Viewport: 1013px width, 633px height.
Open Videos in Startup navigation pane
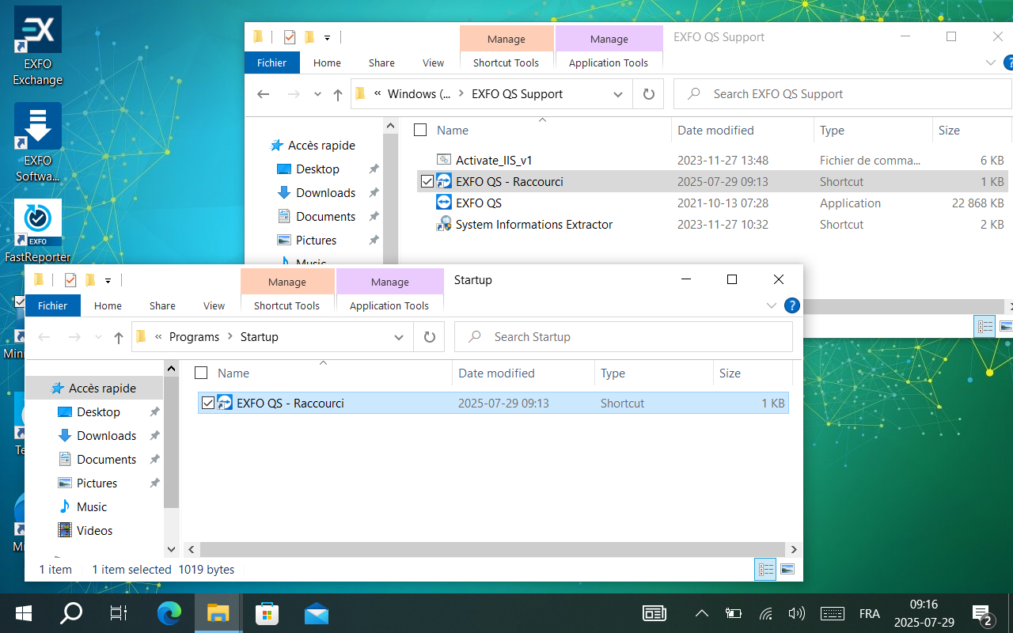pyautogui.click(x=94, y=531)
